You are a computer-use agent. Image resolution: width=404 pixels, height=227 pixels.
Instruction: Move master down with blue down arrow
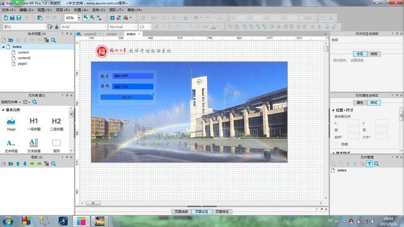pos(25,164)
